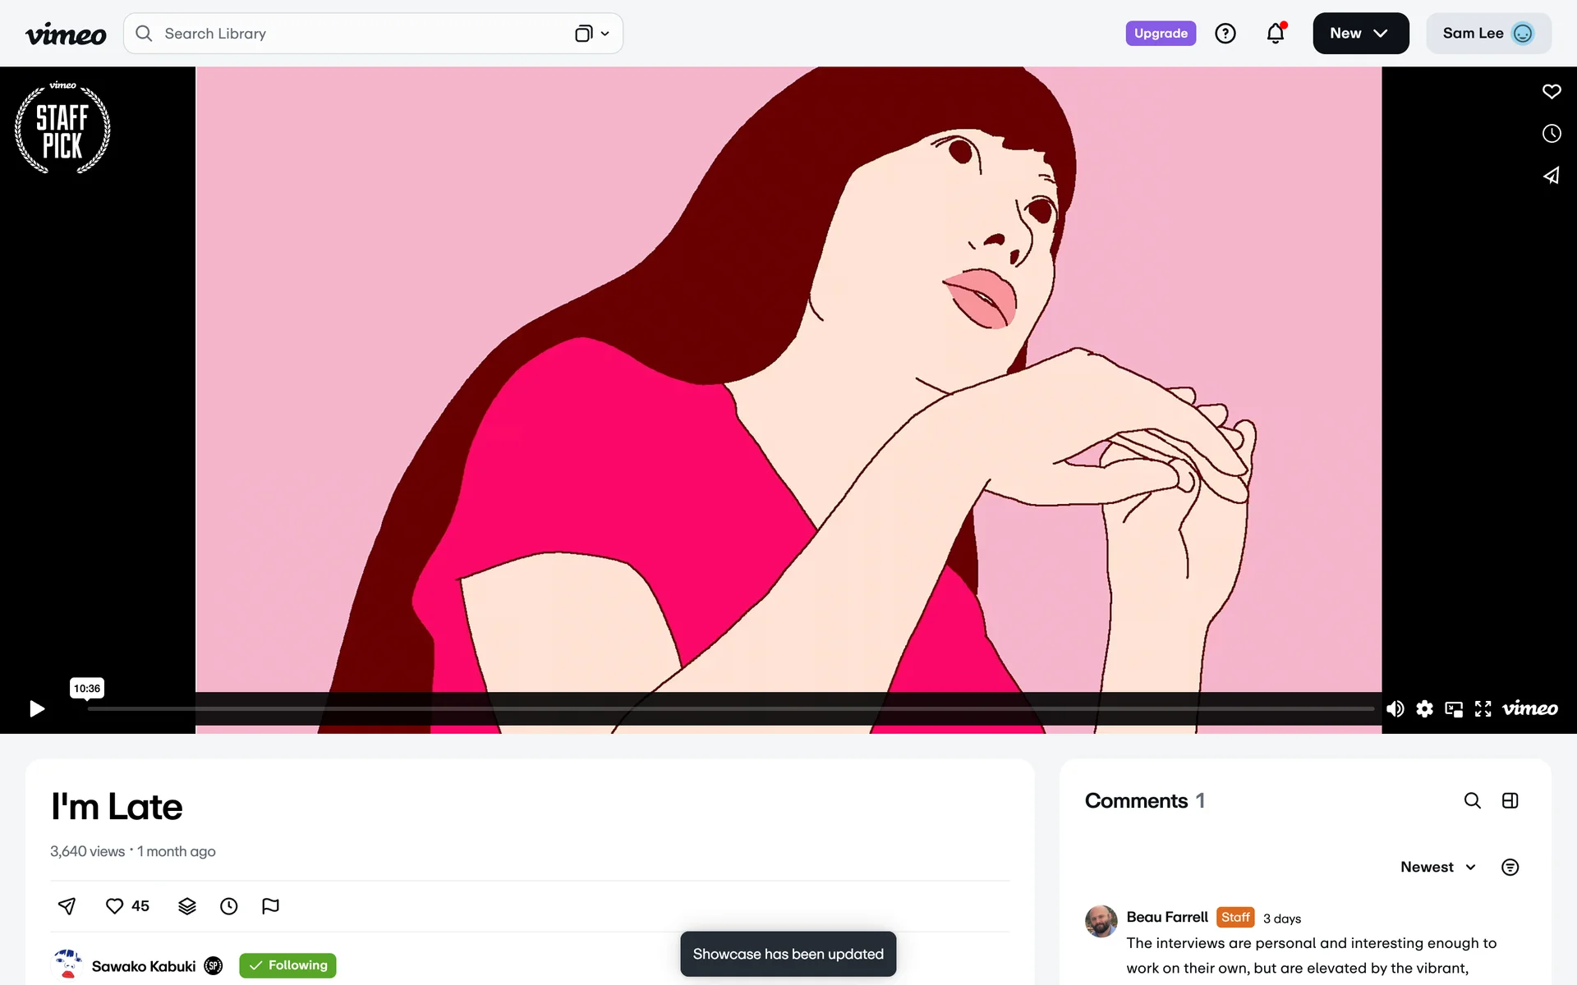
Task: Like video using player heart icon
Action: click(1551, 91)
